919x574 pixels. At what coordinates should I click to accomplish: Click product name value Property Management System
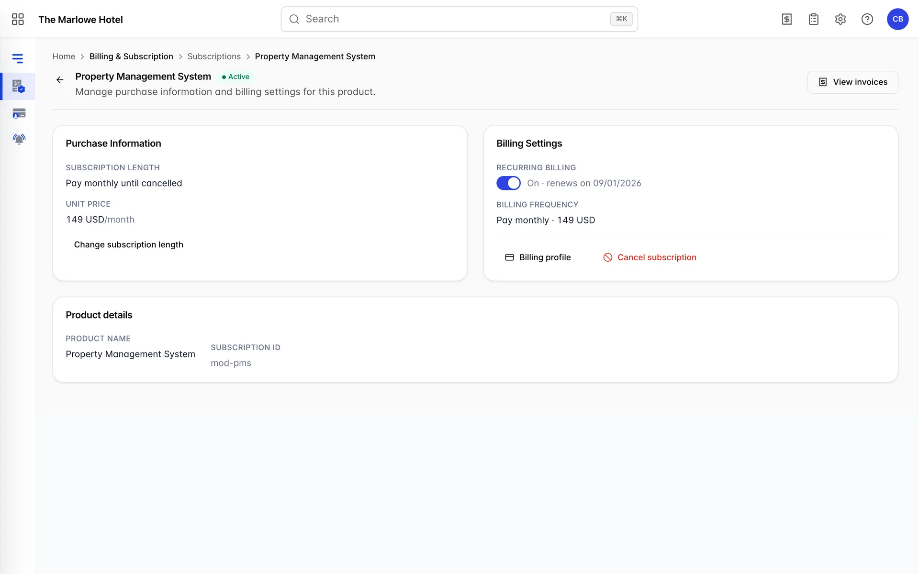click(x=130, y=354)
